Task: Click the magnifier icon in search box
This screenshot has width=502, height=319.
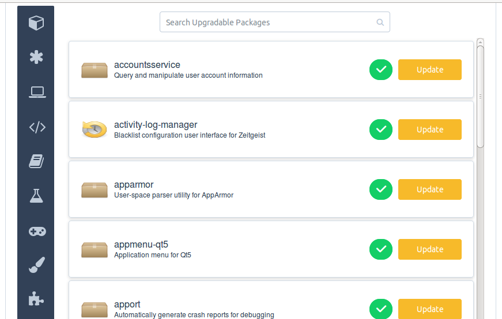Action: 380,22
